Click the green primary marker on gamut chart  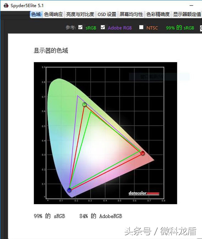point(84,104)
